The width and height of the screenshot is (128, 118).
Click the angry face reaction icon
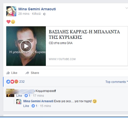click(x=16, y=82)
